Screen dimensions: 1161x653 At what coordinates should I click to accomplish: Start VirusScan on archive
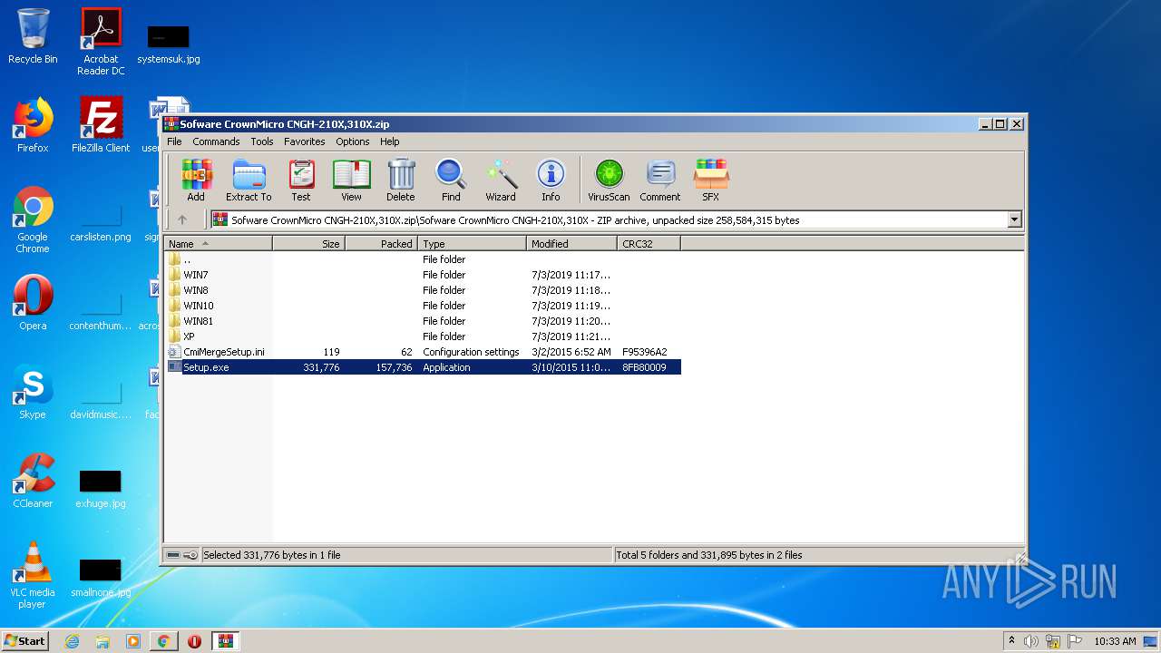pyautogui.click(x=609, y=180)
